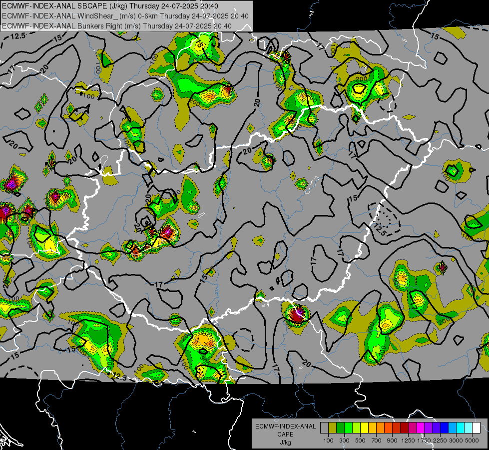The height and width of the screenshot is (450, 489).
Task: Click the amber legend swatch before 700
Action: (x=372, y=428)
